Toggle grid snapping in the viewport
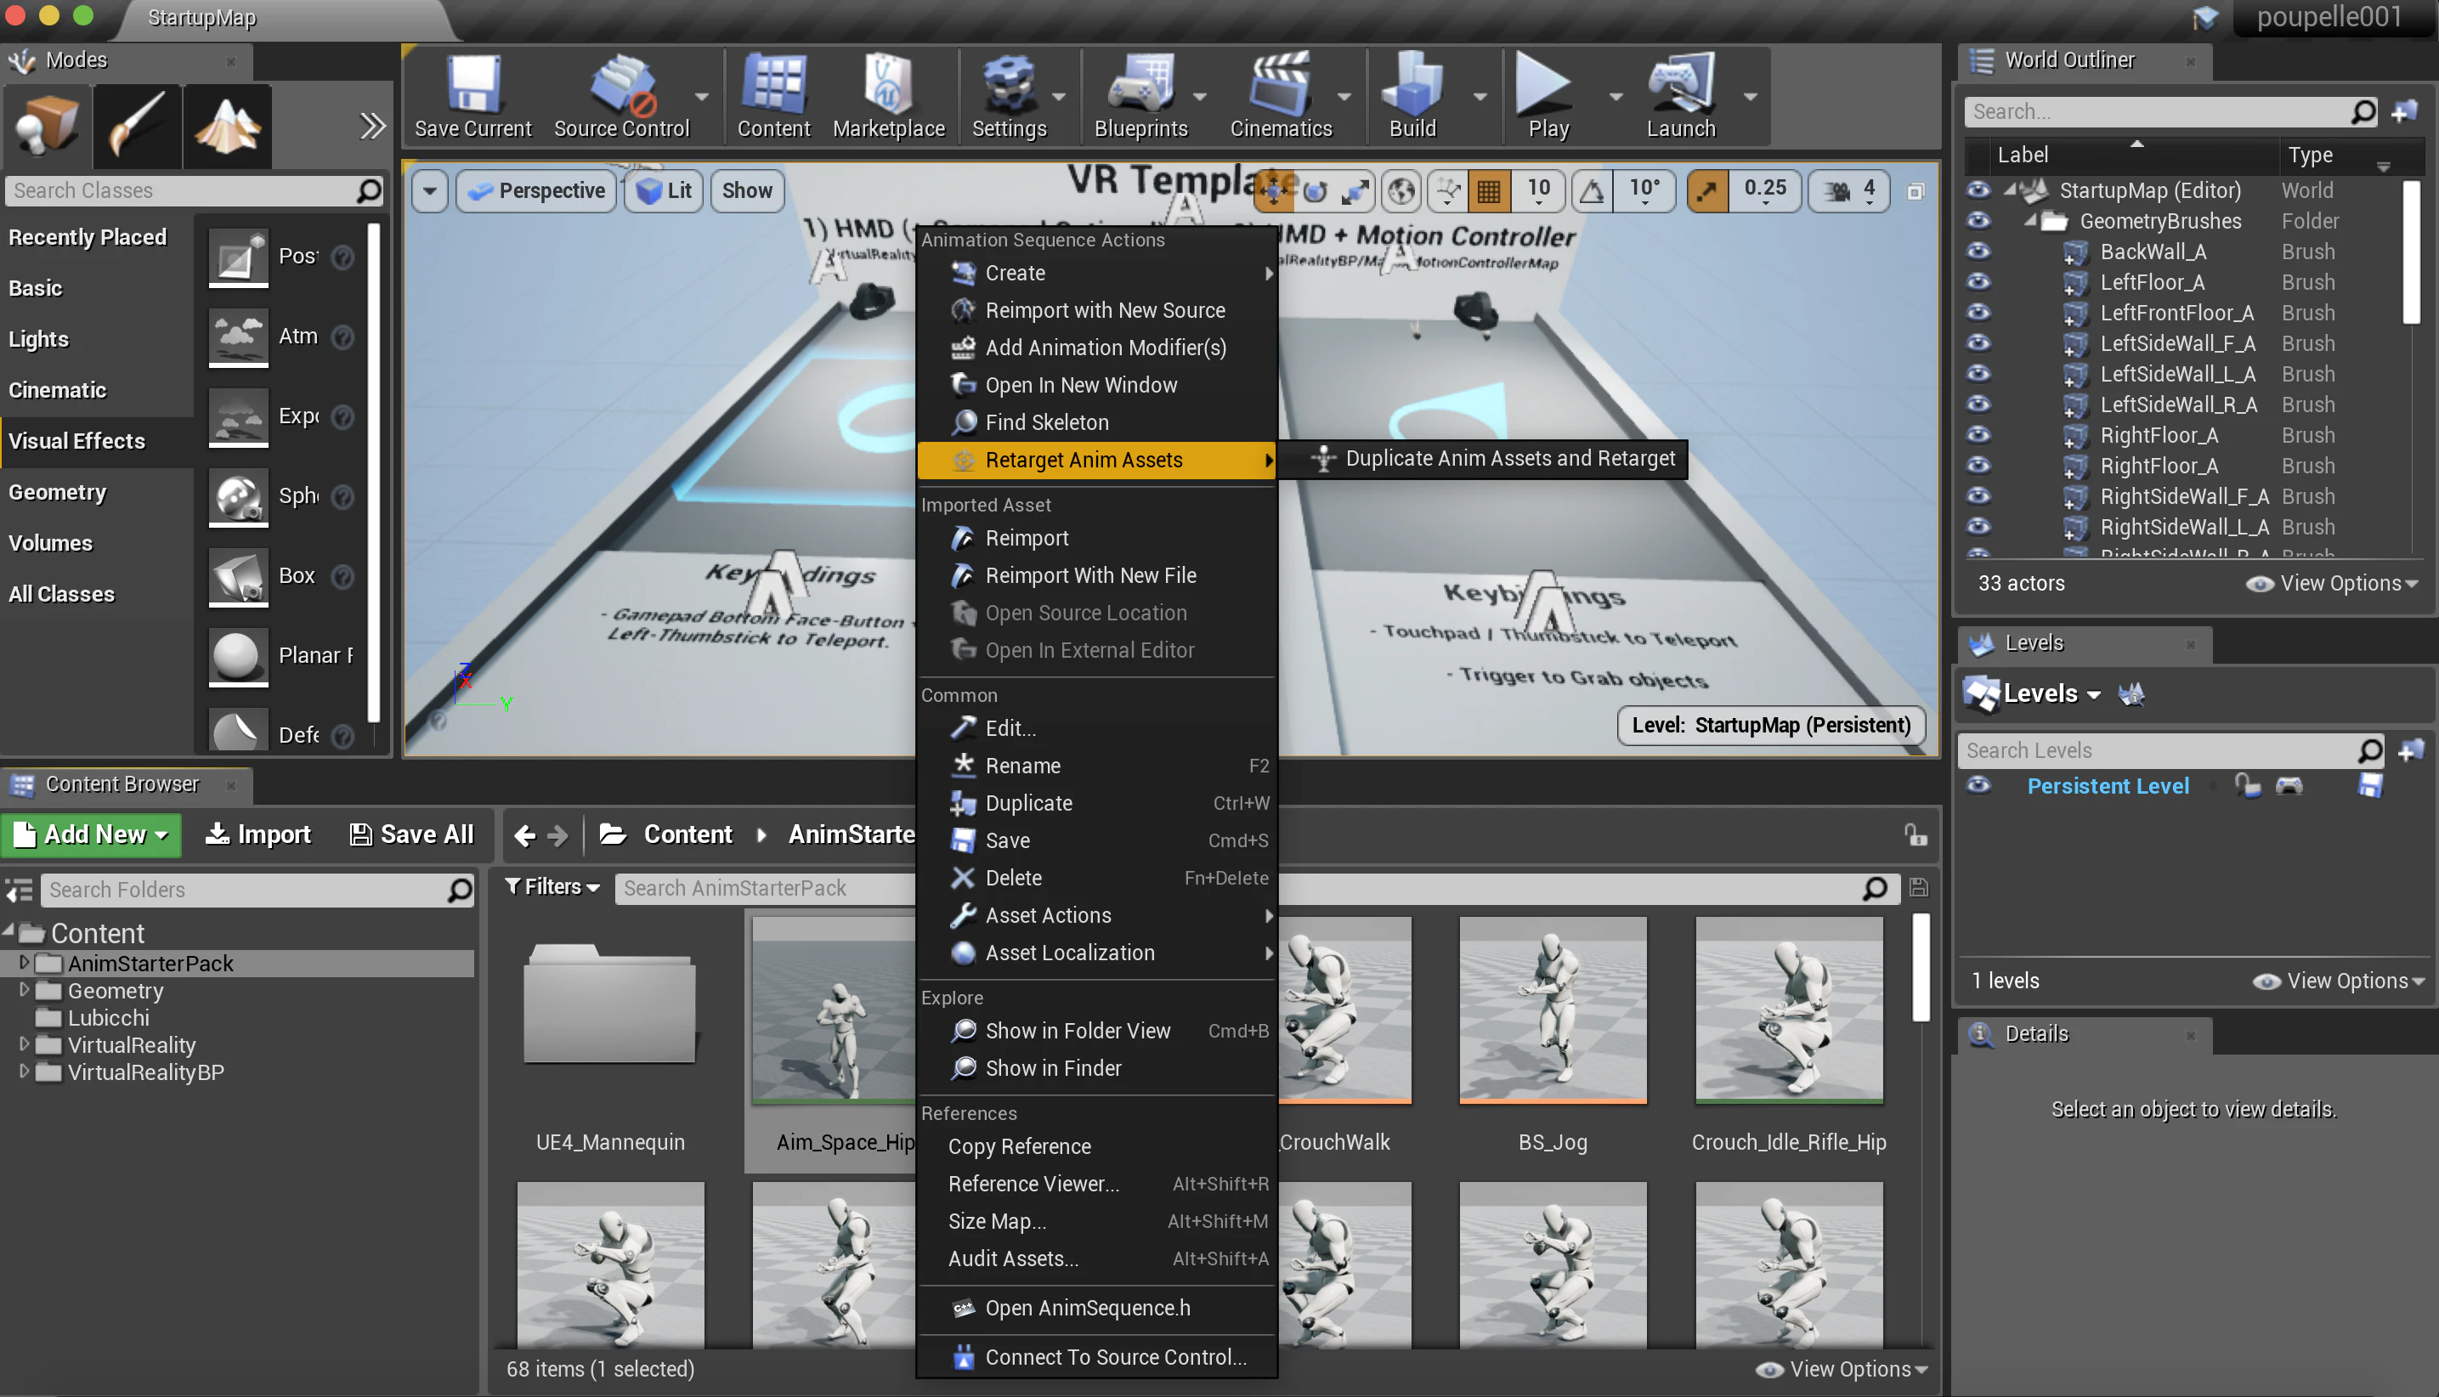The height and width of the screenshot is (1397, 2439). pyautogui.click(x=1488, y=191)
